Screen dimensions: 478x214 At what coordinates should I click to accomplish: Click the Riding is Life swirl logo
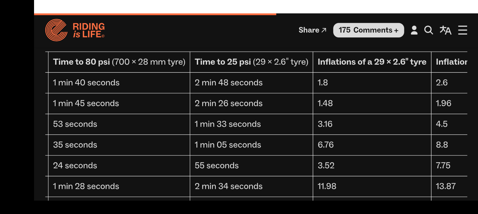point(56,30)
